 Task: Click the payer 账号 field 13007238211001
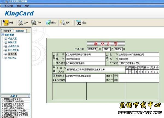click(85, 59)
